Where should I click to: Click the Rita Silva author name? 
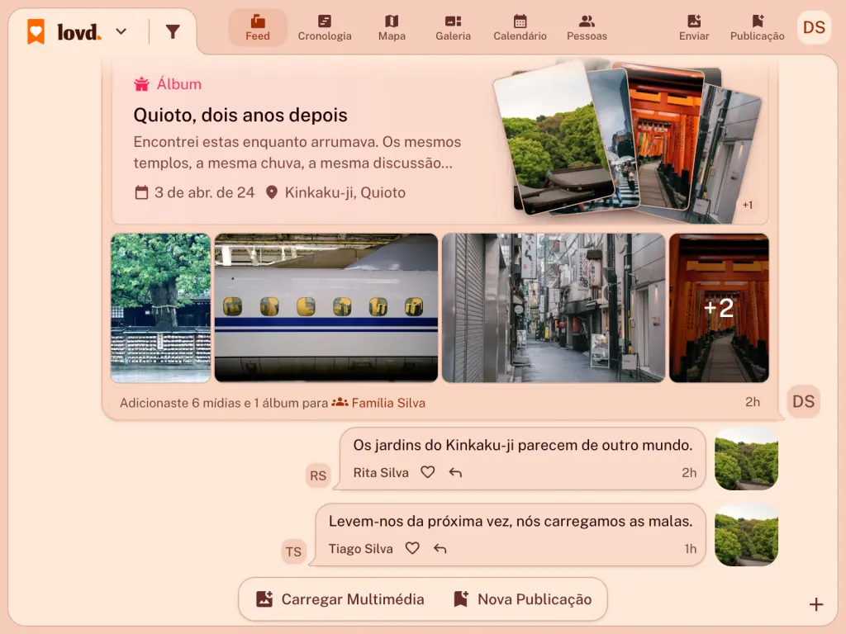point(381,473)
